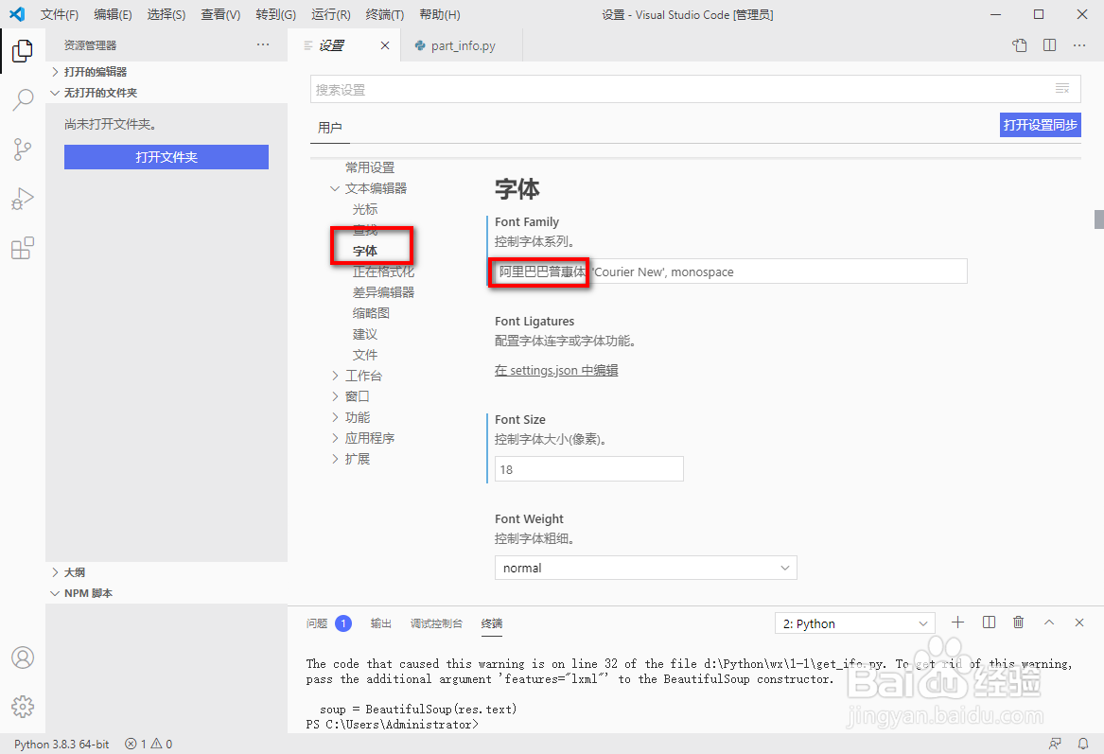This screenshot has height=754, width=1104.
Task: Open the 帮助(H) menu
Action: click(x=439, y=15)
